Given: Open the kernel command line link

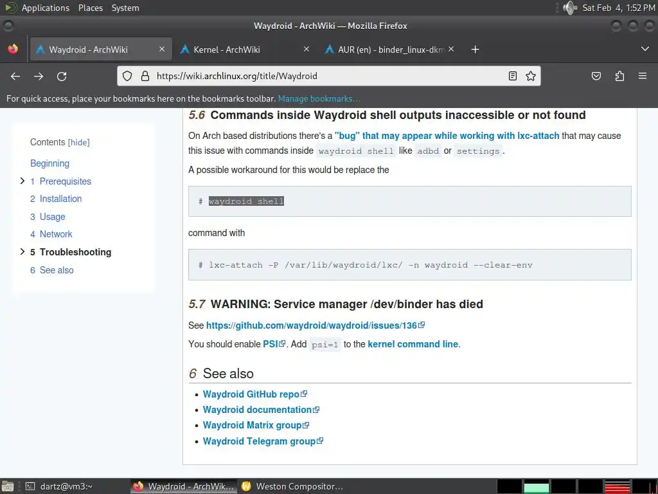Looking at the screenshot, I should [413, 344].
